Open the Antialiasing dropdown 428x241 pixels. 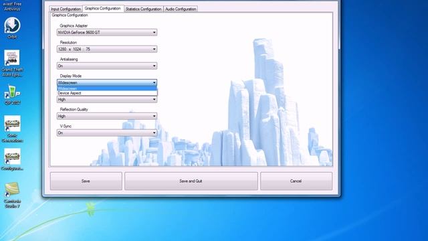(107, 66)
